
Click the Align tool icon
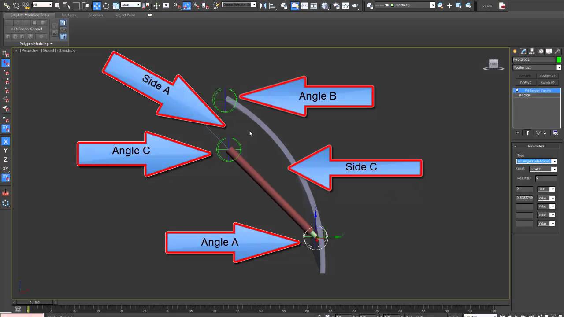coord(272,5)
